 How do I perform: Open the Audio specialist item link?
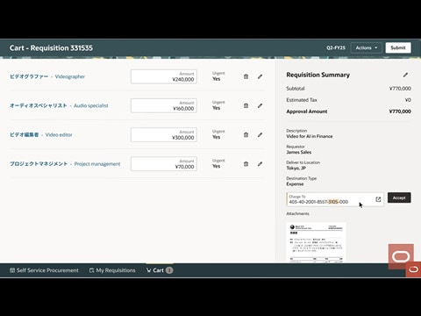[59, 105]
